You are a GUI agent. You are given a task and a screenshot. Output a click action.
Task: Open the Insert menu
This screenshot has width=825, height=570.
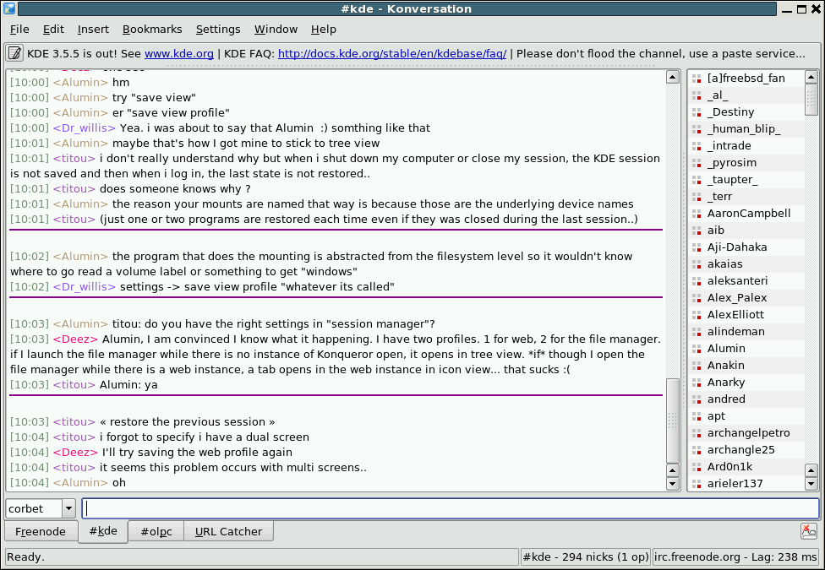pyautogui.click(x=93, y=30)
